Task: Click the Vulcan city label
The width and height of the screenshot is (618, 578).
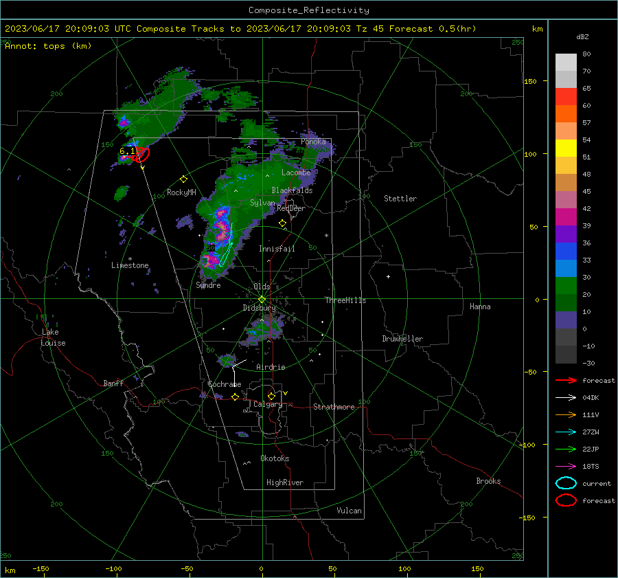Action: [349, 511]
